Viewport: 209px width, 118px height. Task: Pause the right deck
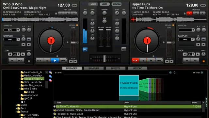143,61
